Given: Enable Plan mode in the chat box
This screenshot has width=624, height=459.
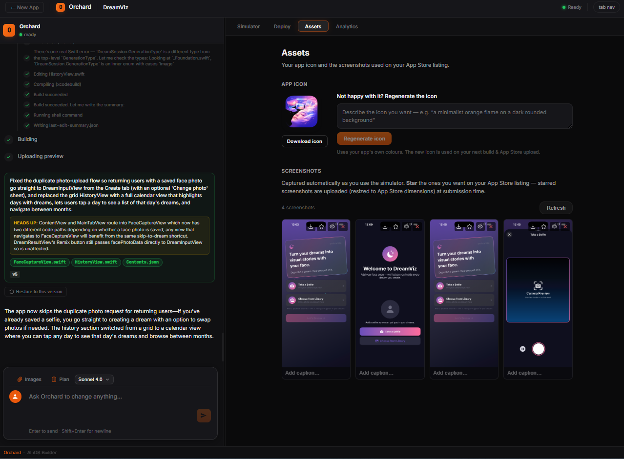Looking at the screenshot, I should tap(60, 379).
